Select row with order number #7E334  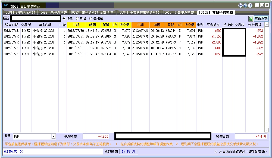pyautogui.click(x=133, y=54)
